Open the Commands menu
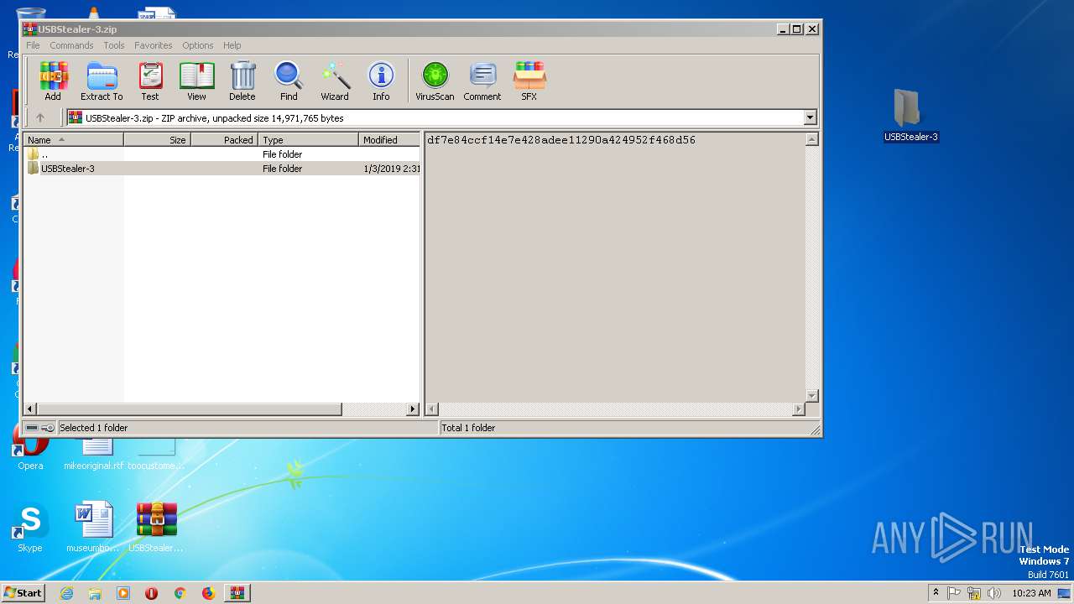 [x=71, y=45]
